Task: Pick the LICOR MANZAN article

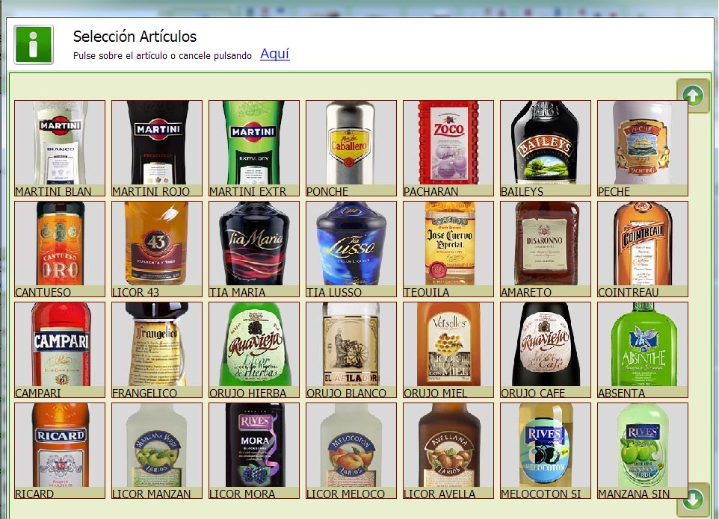Action: point(157,451)
